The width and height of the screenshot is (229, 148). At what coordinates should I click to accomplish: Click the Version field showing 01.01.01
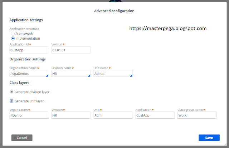(71, 50)
